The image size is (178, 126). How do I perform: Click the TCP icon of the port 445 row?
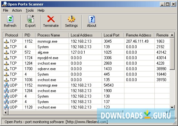pos(6,74)
